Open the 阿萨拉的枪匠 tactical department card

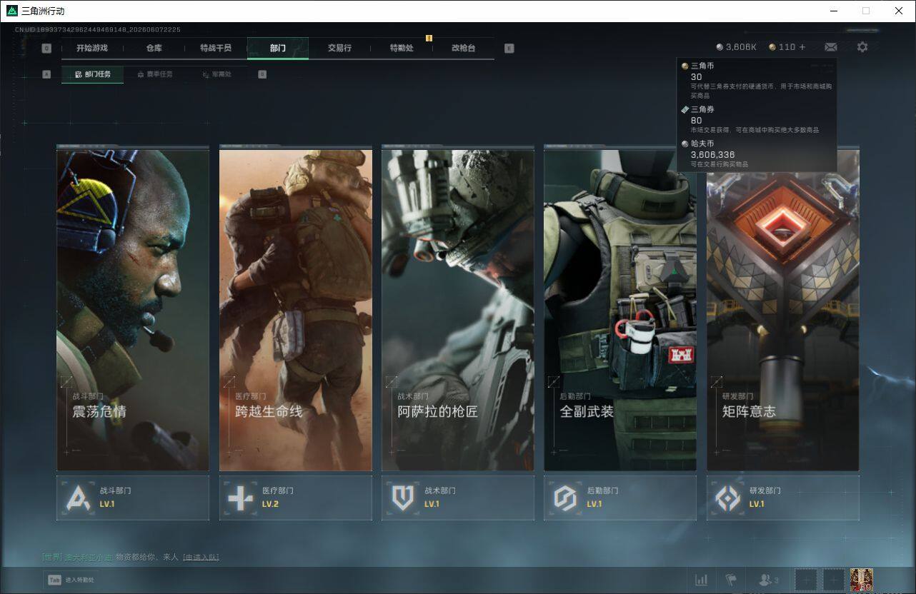[458, 309]
